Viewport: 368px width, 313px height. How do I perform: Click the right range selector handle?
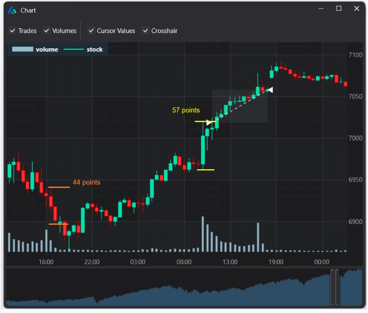337,287
